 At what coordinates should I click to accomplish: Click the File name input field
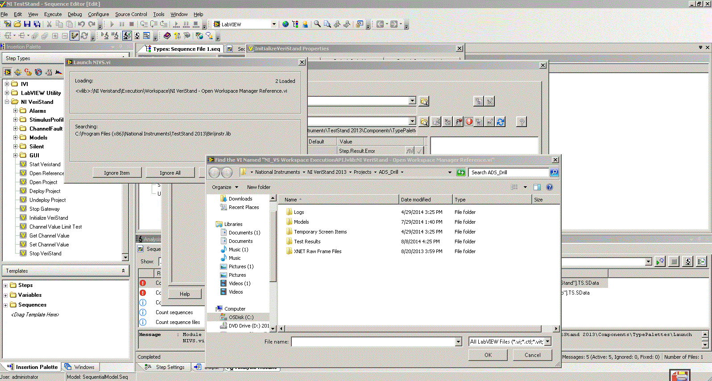coord(373,341)
